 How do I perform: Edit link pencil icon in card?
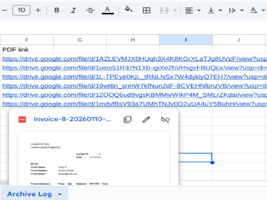146,119
